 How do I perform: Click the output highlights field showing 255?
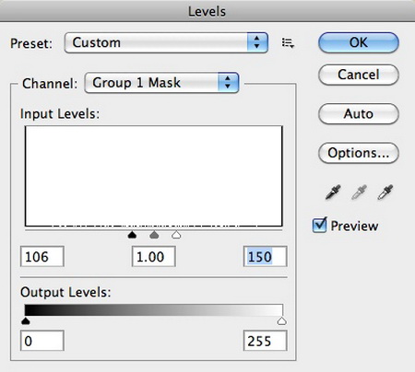point(265,341)
